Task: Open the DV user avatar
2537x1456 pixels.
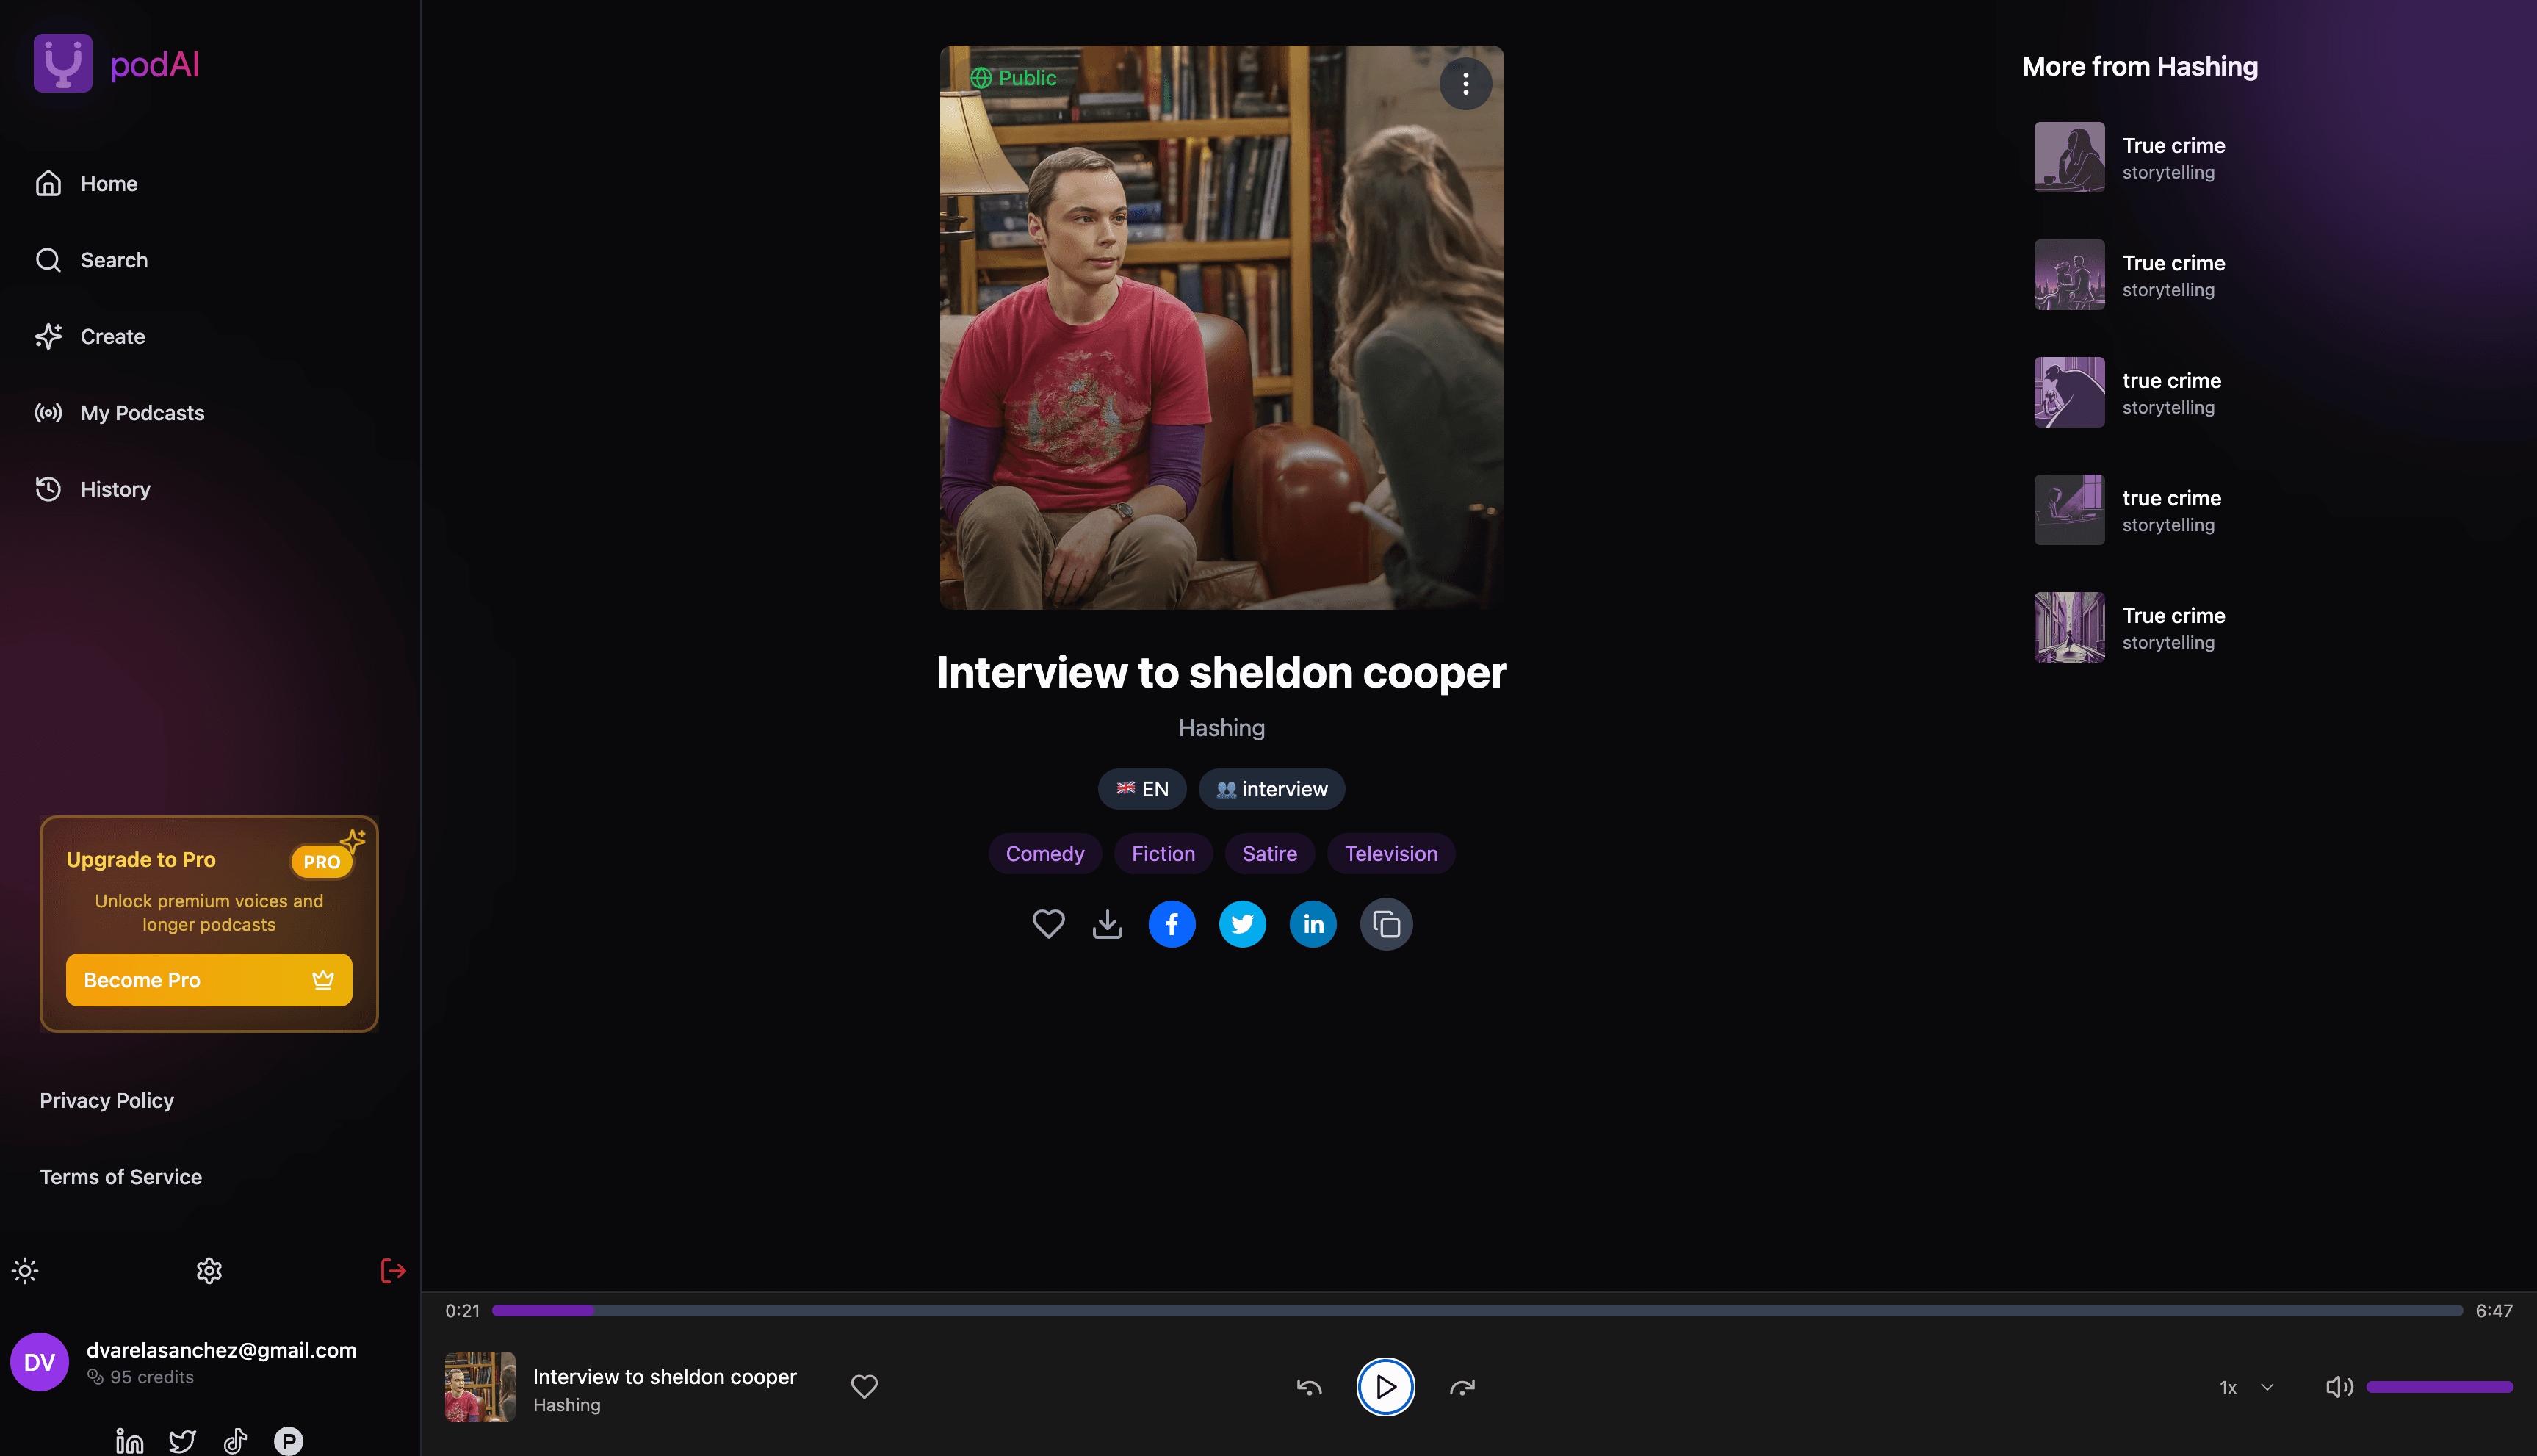Action: pyautogui.click(x=39, y=1362)
